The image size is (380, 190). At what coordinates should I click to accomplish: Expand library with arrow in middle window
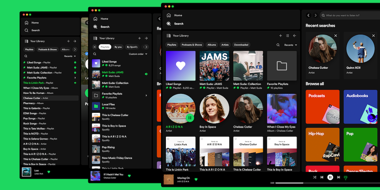coord(146,38)
